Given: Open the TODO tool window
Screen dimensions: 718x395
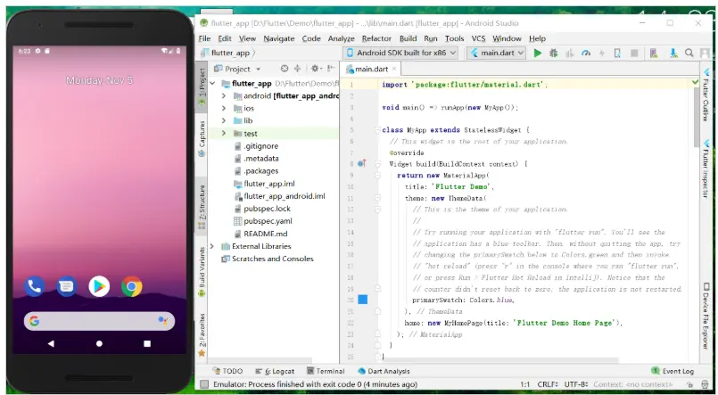Looking at the screenshot, I should point(227,371).
